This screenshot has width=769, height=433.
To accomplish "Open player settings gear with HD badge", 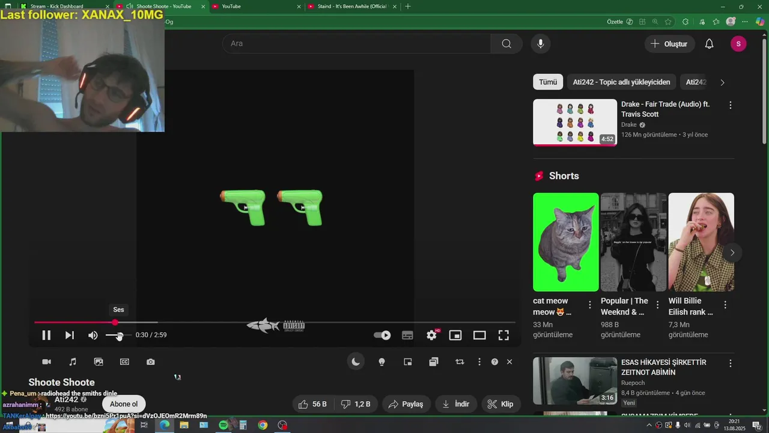I will pos(432,335).
